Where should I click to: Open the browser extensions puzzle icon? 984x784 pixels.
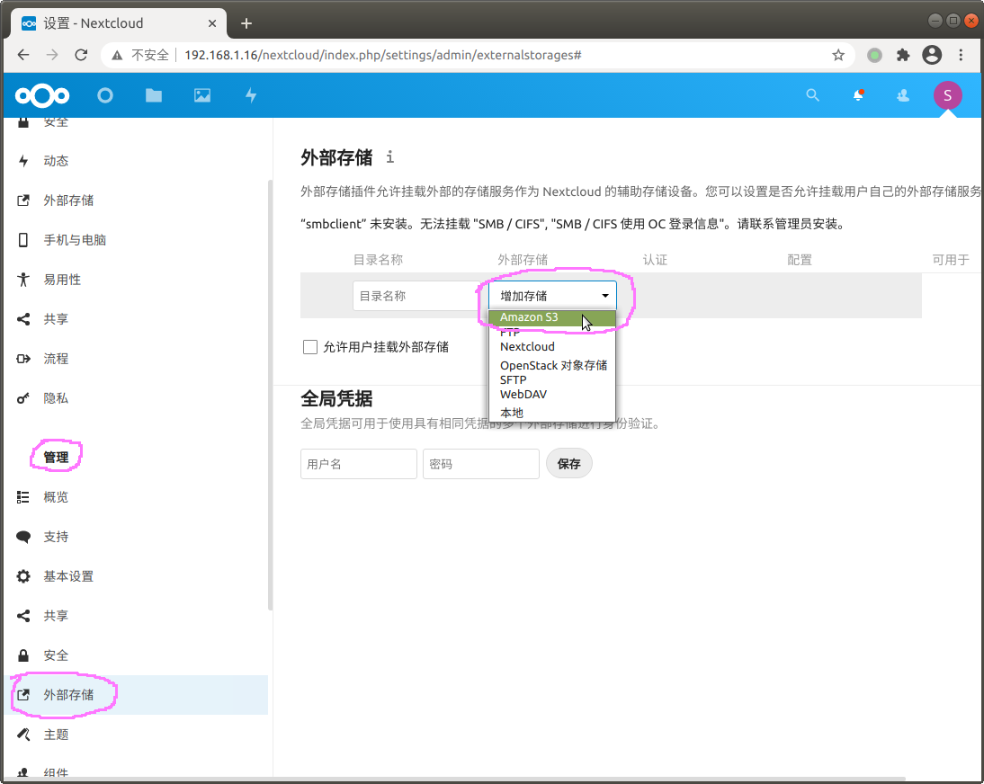point(903,55)
